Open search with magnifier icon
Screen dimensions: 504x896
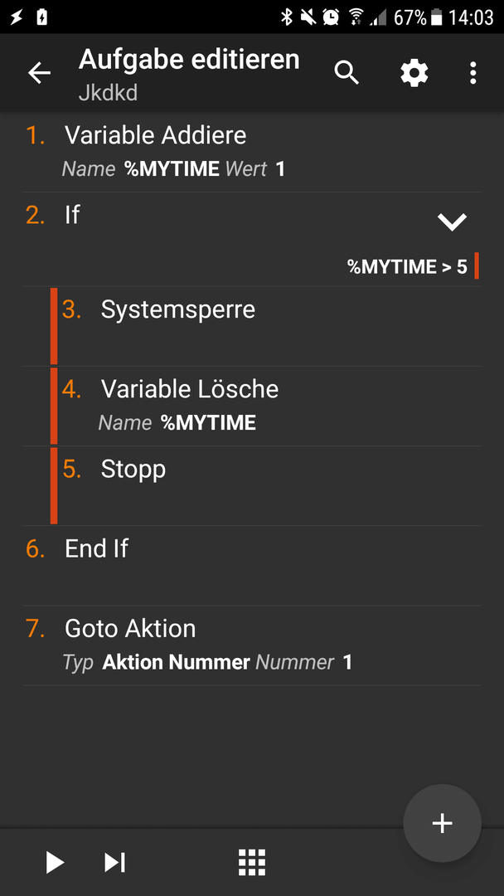346,73
